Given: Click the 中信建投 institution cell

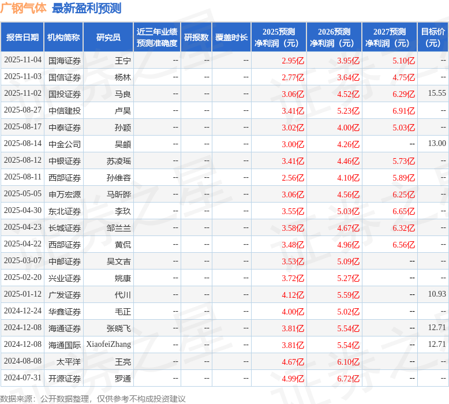Looking at the screenshot, I should (x=65, y=111).
